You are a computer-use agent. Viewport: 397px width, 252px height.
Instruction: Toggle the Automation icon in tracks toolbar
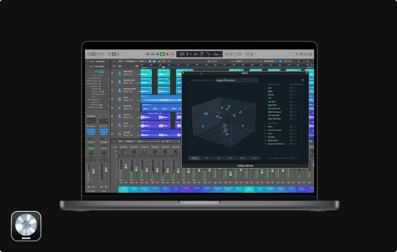pos(160,61)
